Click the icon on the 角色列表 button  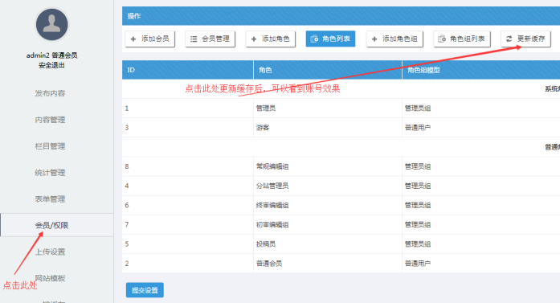coord(314,39)
